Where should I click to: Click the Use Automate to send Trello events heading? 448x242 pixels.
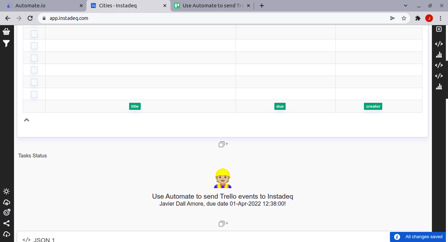[223, 197]
